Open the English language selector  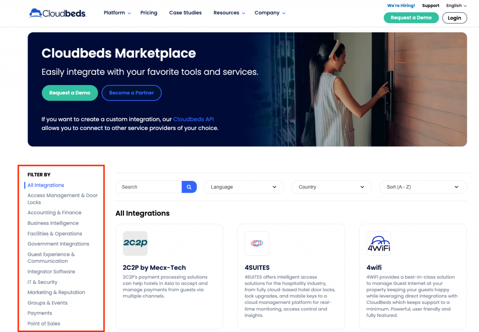pos(456,6)
